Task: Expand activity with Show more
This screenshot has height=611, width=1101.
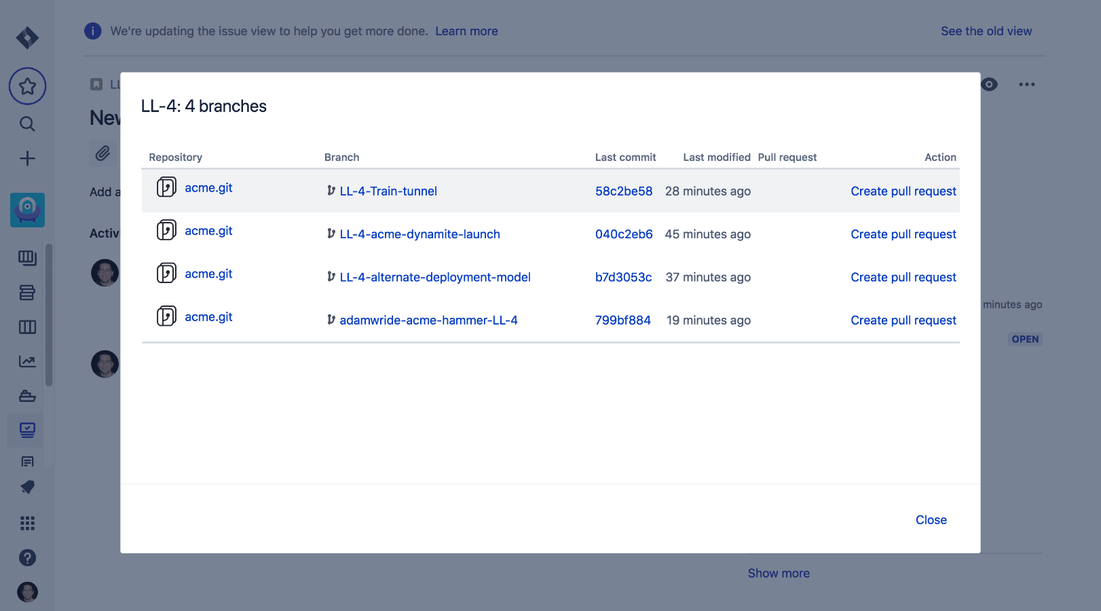Action: coord(778,573)
